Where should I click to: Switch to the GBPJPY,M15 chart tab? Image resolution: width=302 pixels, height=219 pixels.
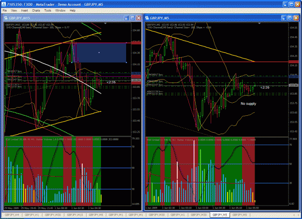tap(75, 215)
